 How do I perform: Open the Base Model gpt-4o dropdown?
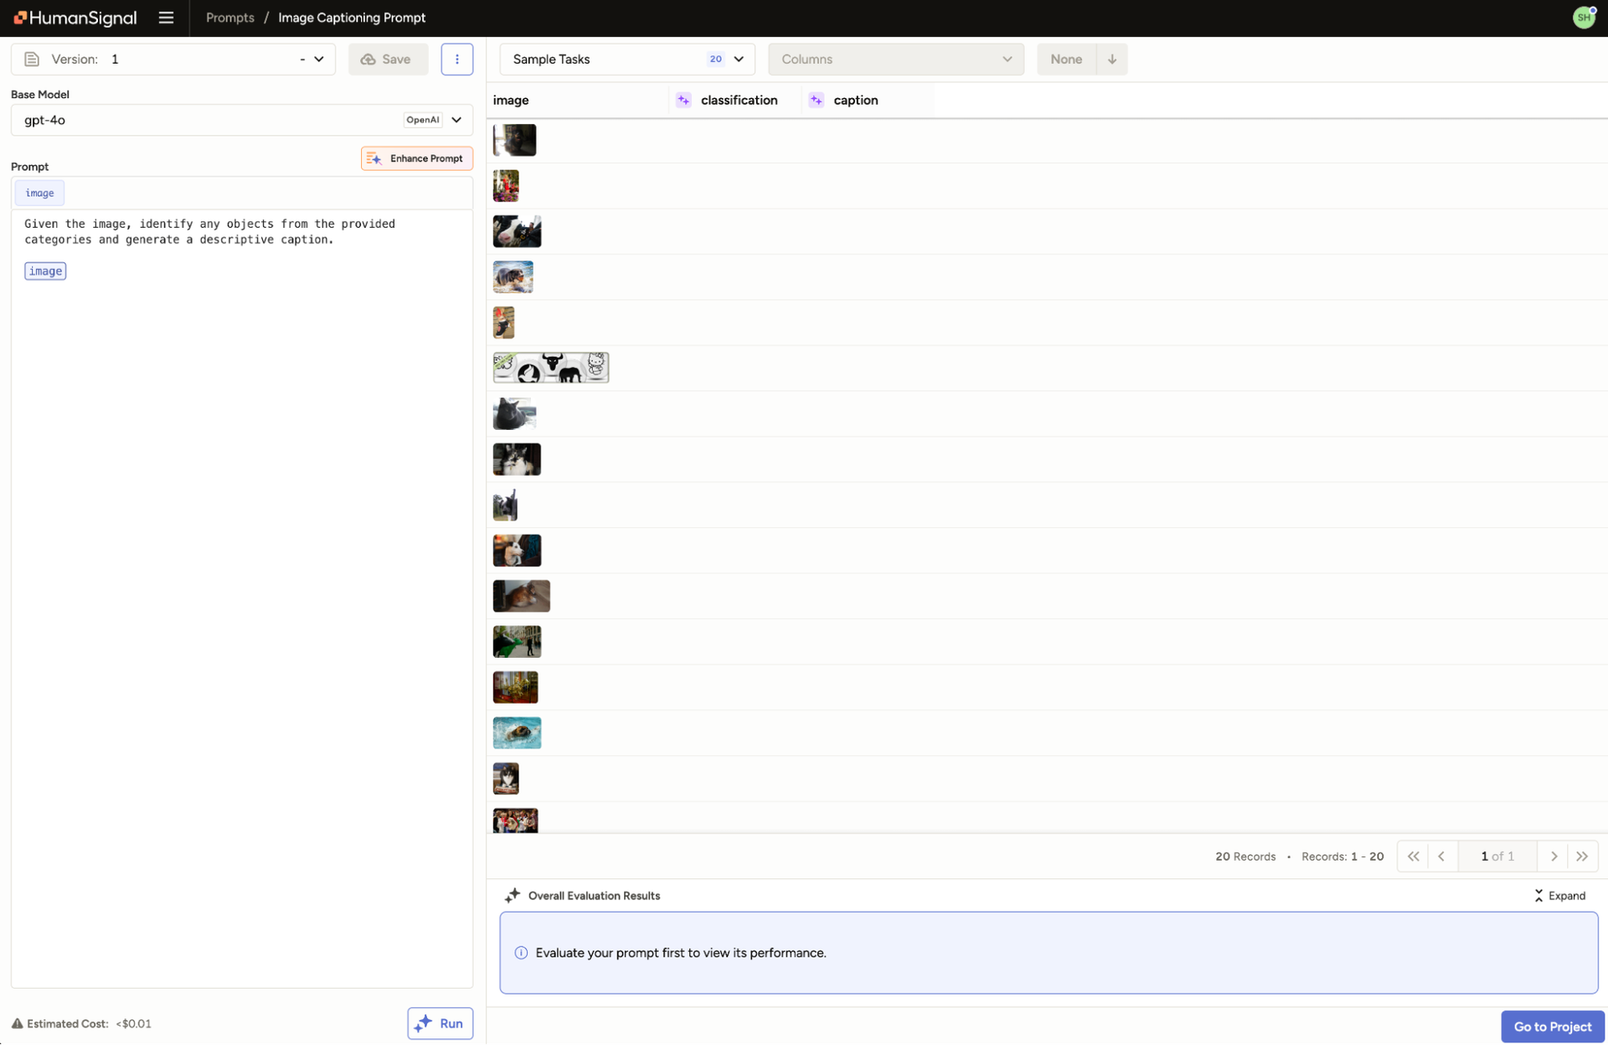click(242, 120)
